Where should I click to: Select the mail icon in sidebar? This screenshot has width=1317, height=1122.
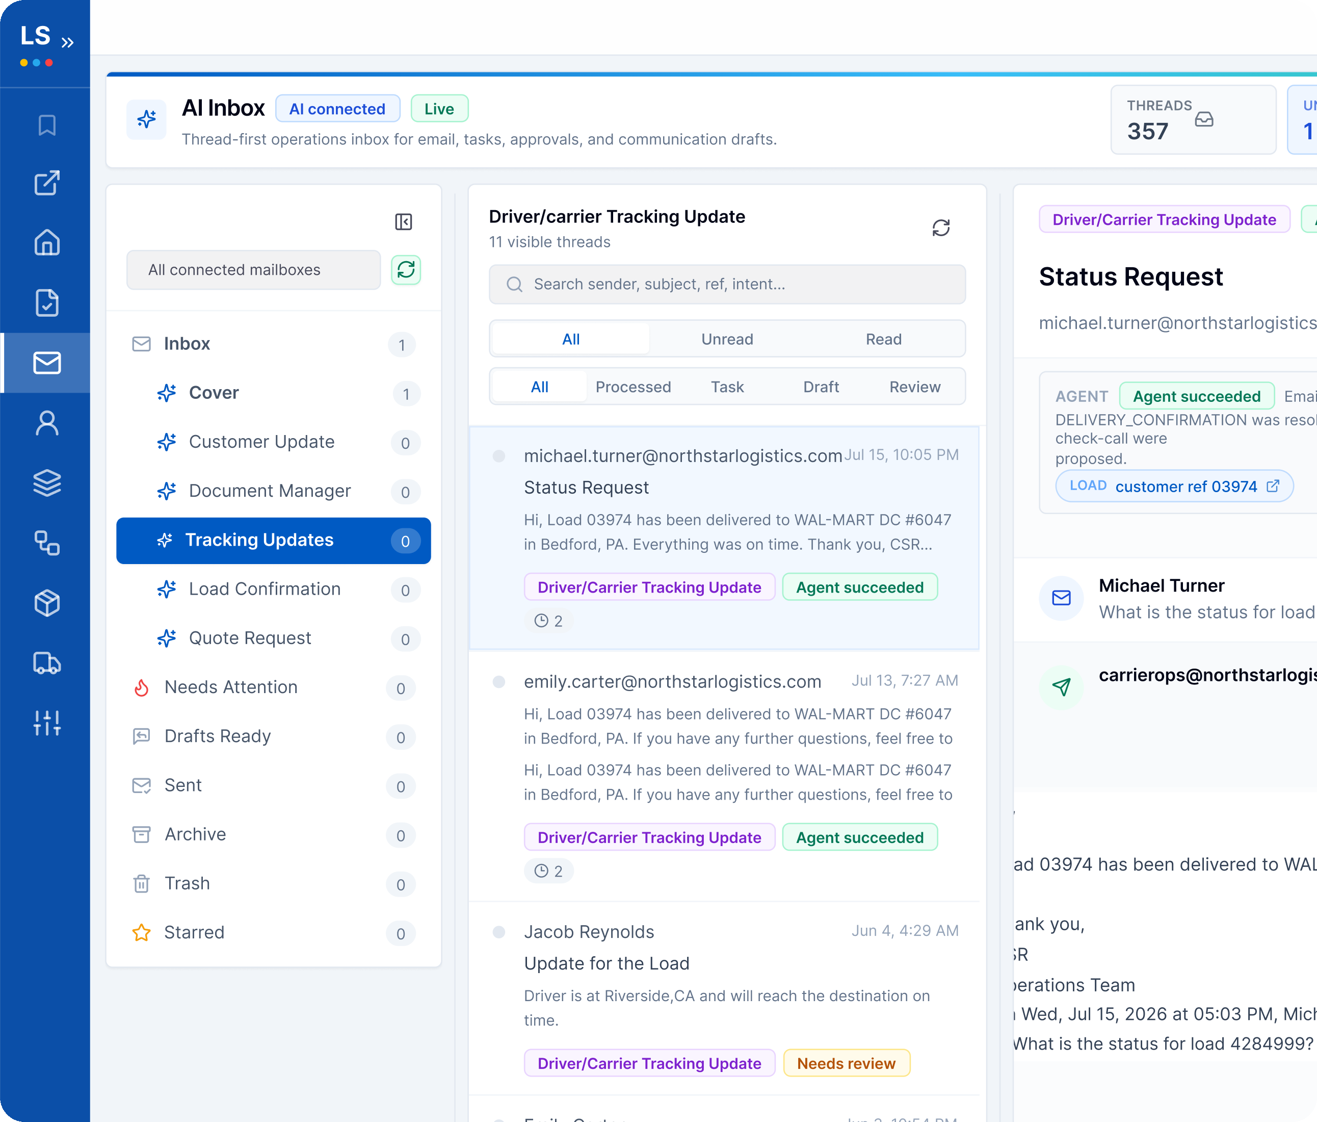click(47, 363)
